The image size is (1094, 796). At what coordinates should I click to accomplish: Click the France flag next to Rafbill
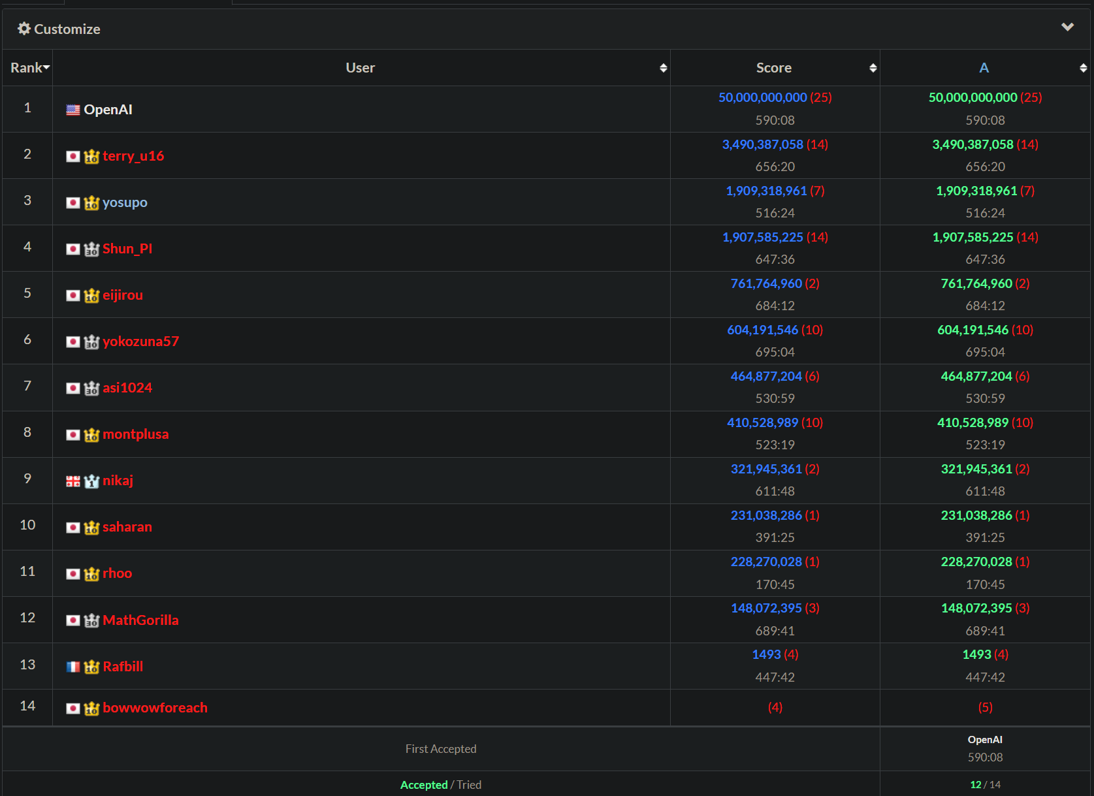73,667
